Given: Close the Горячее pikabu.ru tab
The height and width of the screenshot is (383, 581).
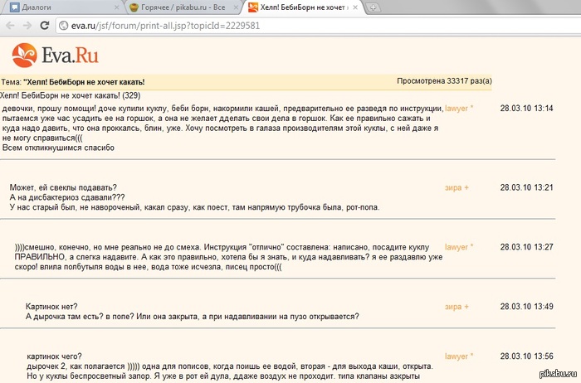Looking at the screenshot, I should tap(236, 7).
